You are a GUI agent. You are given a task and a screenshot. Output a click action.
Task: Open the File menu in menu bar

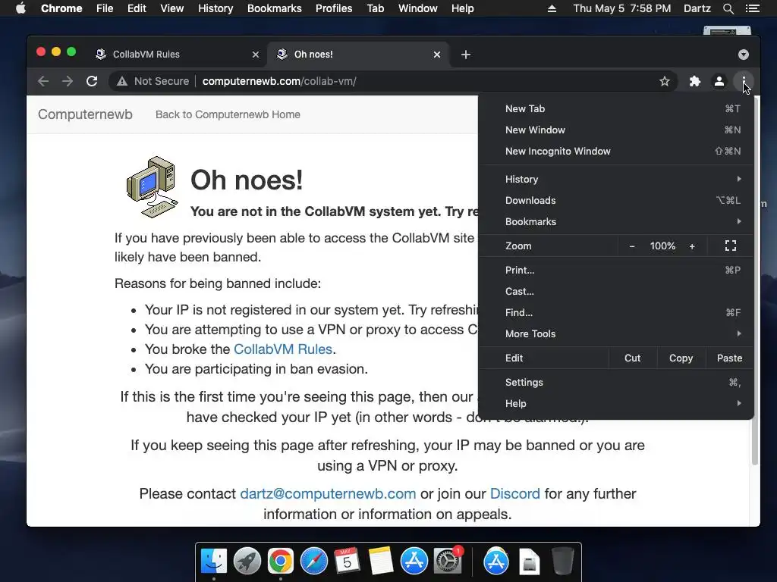105,8
